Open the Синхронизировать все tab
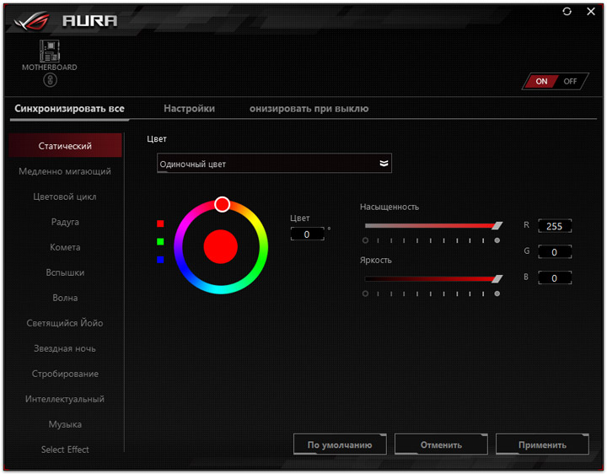The height and width of the screenshot is (474, 607). 70,109
